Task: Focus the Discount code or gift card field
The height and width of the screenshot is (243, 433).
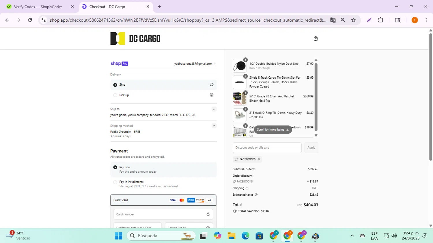Action: (267, 148)
